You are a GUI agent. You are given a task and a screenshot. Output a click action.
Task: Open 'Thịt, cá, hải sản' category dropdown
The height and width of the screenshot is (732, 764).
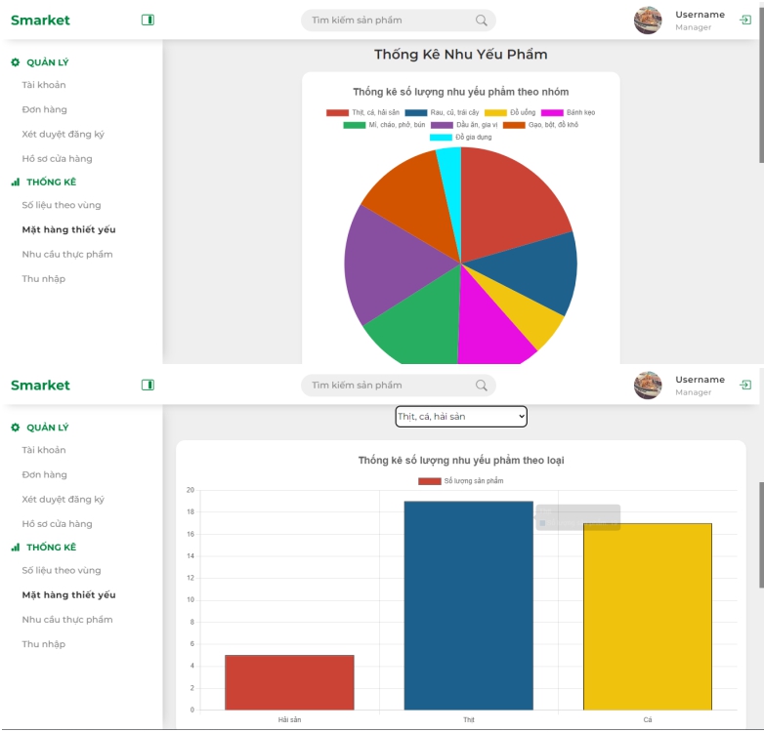pos(461,417)
